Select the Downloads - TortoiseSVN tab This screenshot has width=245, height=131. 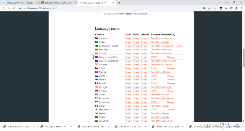pyautogui.click(x=97, y=3)
